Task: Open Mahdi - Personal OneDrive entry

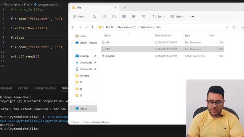Action: (86, 43)
